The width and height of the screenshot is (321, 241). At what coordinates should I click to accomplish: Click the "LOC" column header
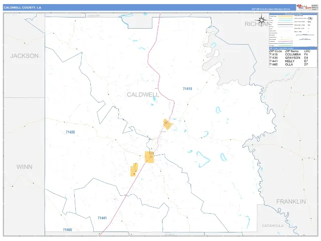[x=307, y=51]
